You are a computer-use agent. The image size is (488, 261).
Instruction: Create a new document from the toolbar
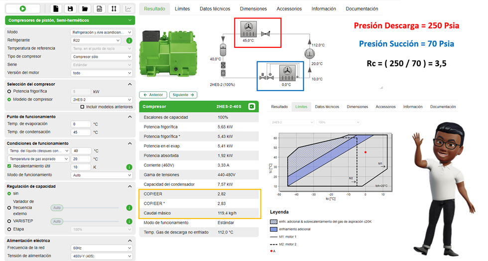pyautogui.click(x=56, y=9)
